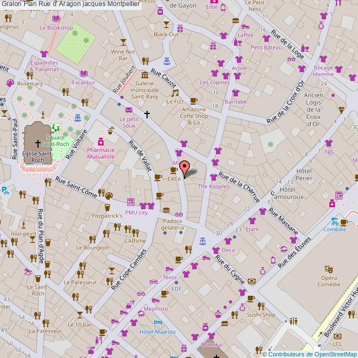Image resolution: width=358 pixels, height=358 pixels.
Task: Click the Amazone Coffe Shop cup icon
Action: click(x=193, y=100)
